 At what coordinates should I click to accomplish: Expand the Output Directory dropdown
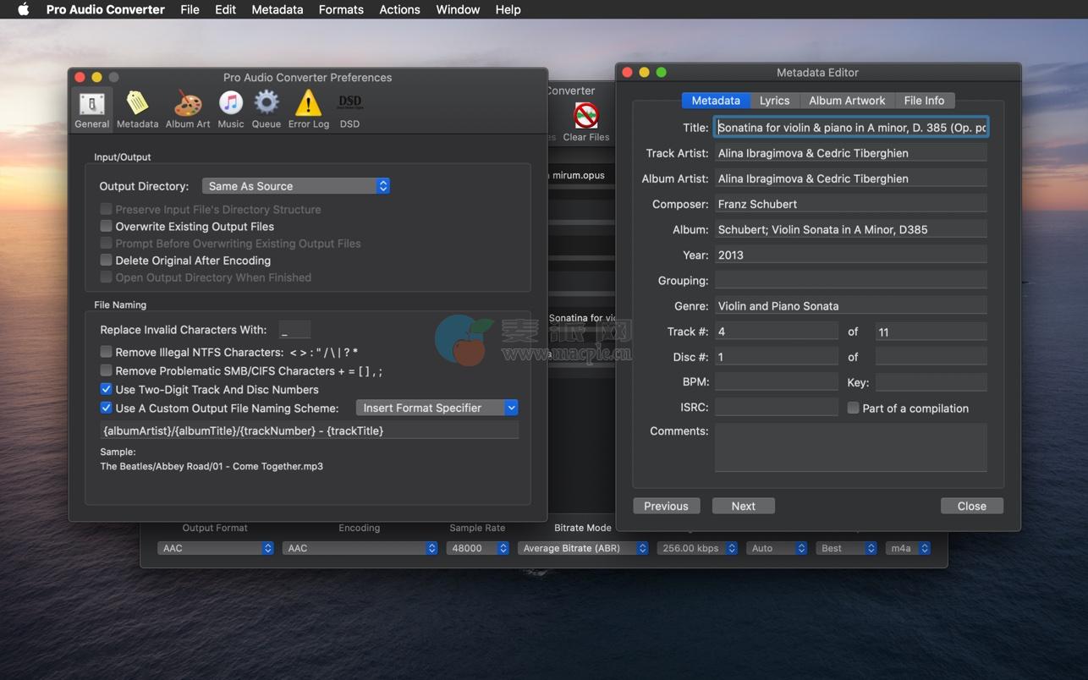pyautogui.click(x=295, y=186)
